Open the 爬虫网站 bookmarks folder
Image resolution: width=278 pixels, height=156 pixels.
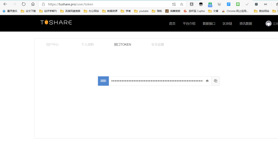tap(262, 11)
